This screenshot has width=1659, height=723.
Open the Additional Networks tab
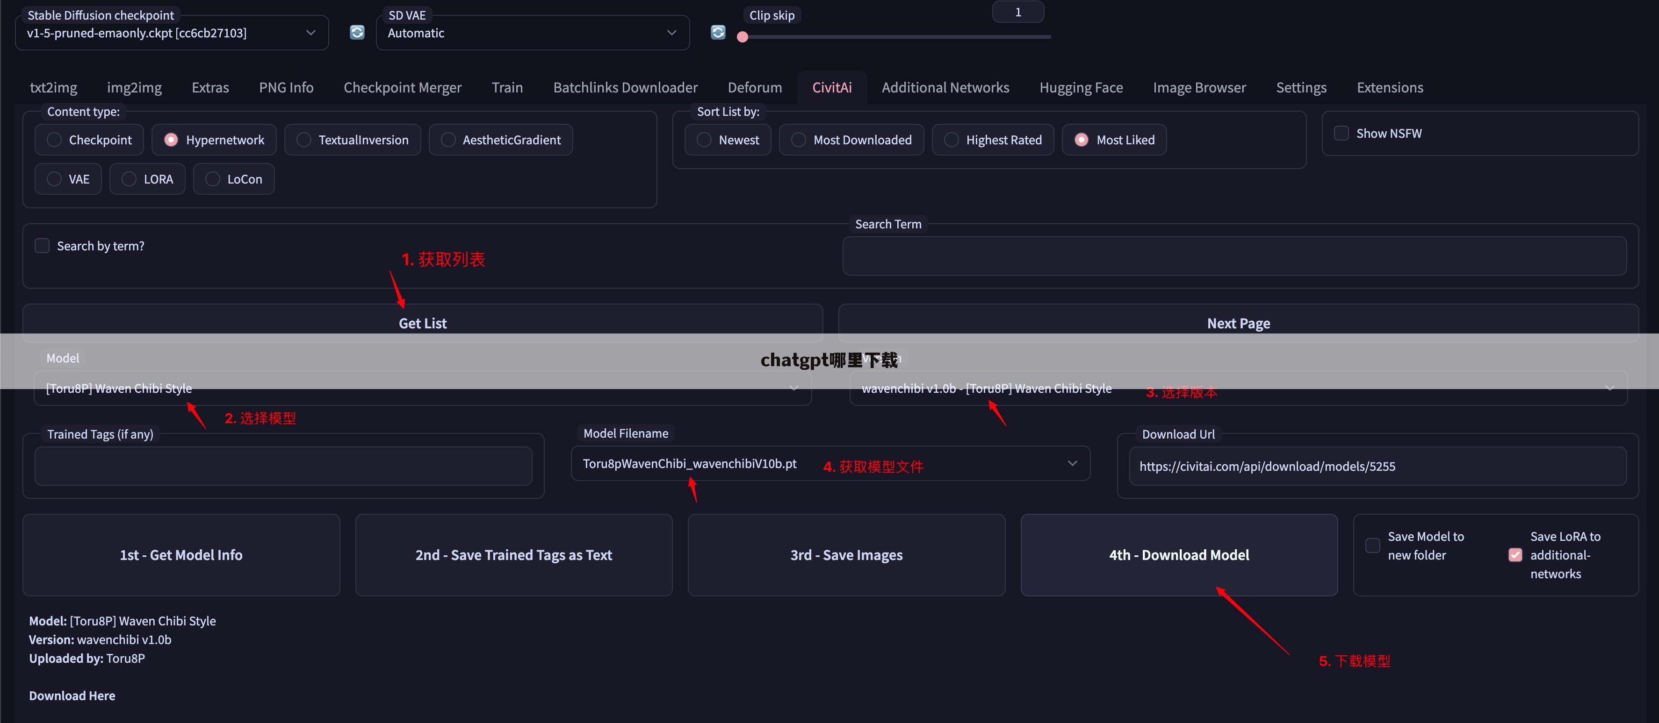pos(945,87)
